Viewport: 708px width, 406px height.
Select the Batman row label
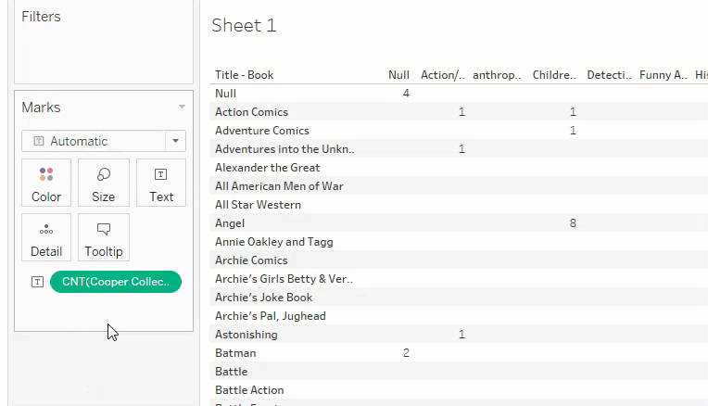[x=235, y=353]
